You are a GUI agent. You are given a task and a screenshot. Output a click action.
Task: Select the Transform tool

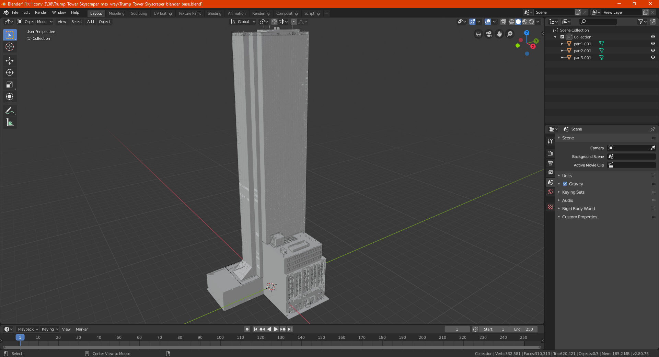(x=10, y=97)
